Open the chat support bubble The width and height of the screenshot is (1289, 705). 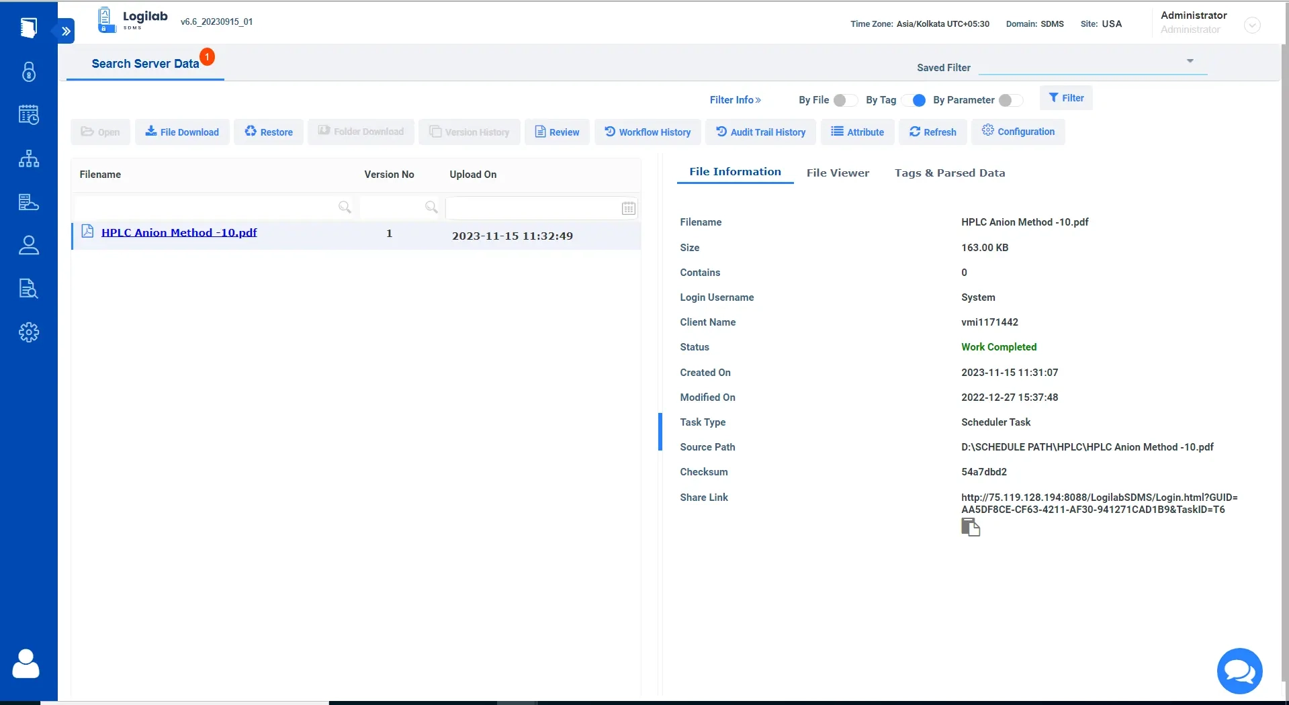pos(1239,671)
